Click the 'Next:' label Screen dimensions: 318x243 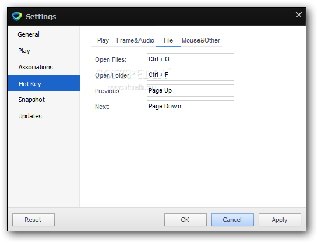click(x=102, y=107)
